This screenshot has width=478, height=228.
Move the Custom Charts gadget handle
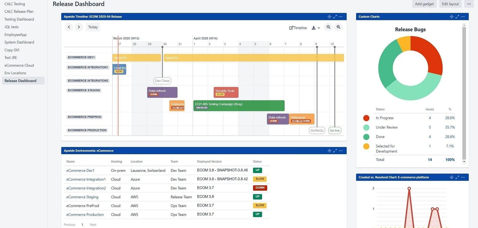pyautogui.click(x=452, y=17)
